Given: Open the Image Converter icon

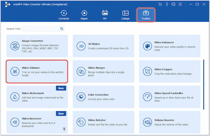Looking at the screenshot, I should [15, 46].
